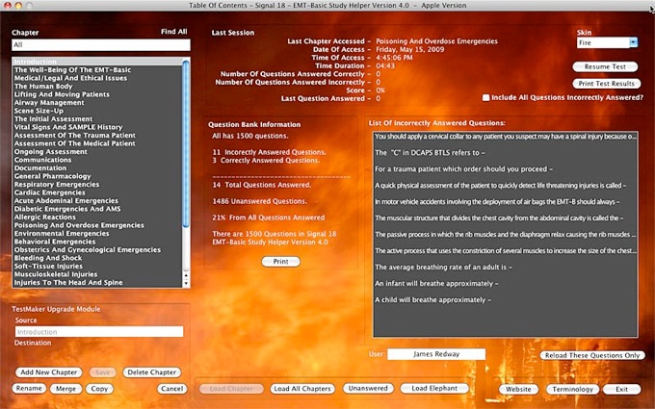This screenshot has height=409, width=655.
Task: Click Load All Chapters button
Action: [302, 389]
